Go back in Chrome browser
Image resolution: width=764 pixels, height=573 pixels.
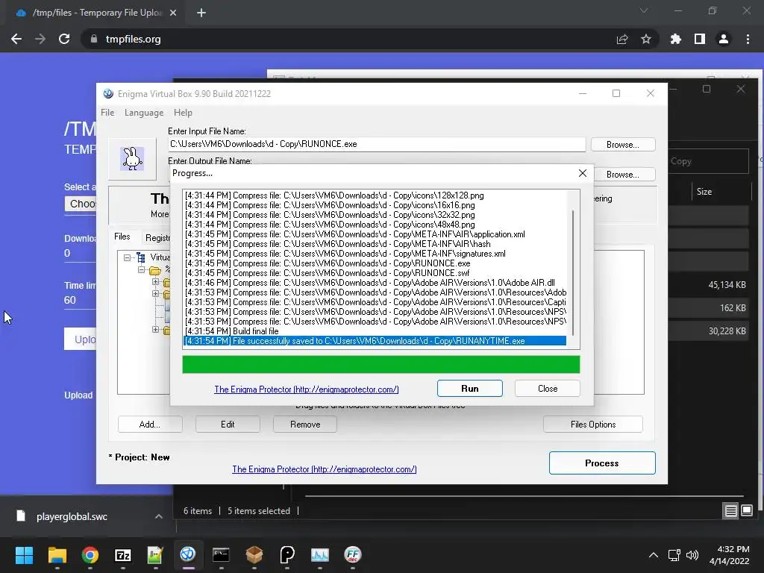pos(16,39)
